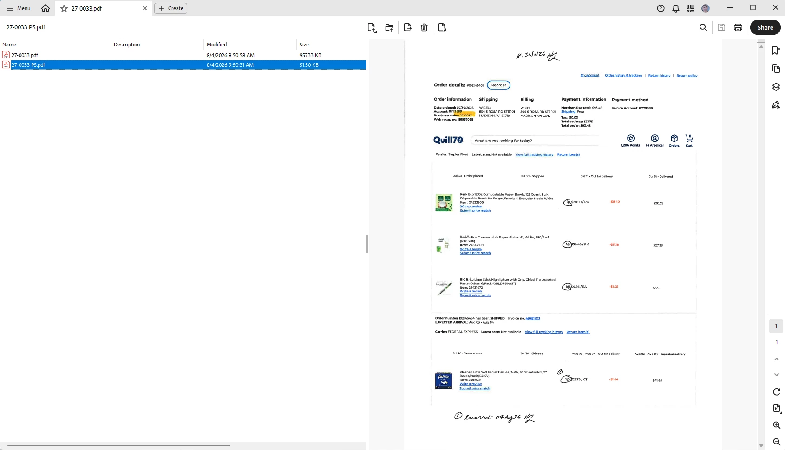Open the Page thumbnails panel icon
The height and width of the screenshot is (450, 785).
(776, 69)
